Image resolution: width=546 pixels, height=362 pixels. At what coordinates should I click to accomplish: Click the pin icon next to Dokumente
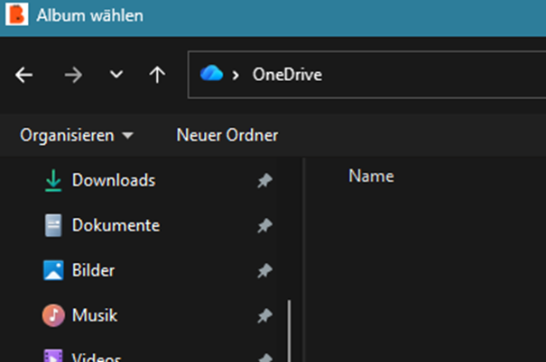(x=264, y=226)
